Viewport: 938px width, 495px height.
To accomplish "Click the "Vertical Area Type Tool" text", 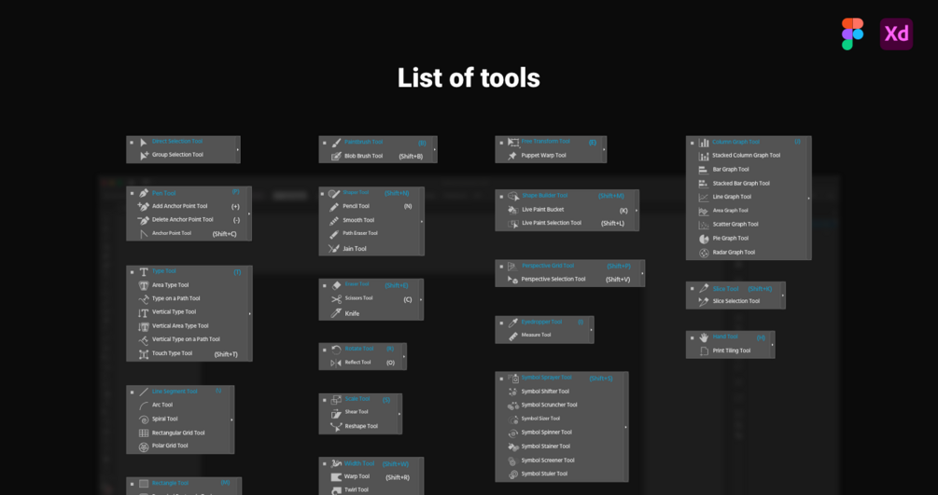I will coord(180,326).
